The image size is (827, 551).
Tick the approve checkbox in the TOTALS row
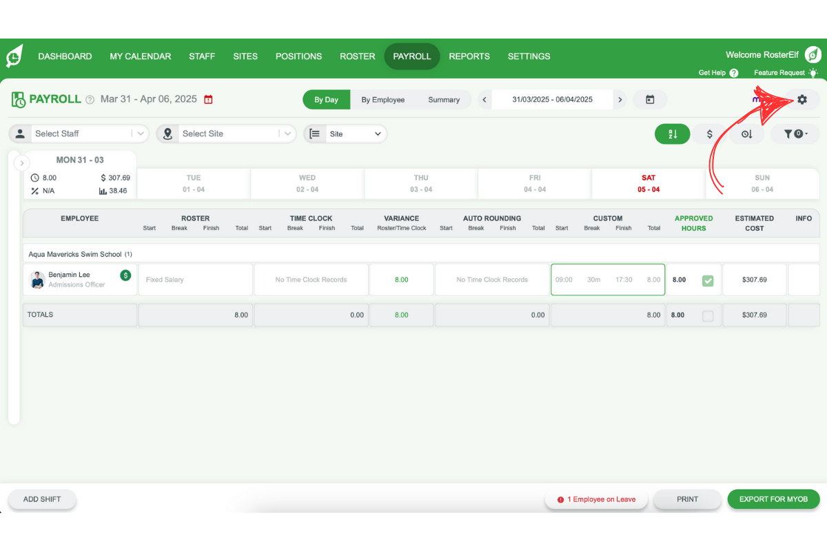(x=707, y=315)
